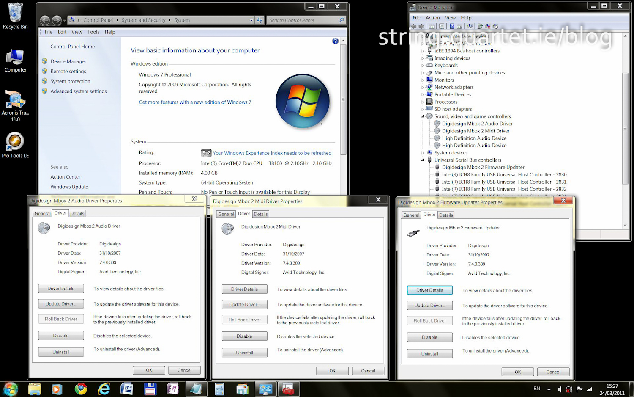This screenshot has height=397, width=634.
Task: Open Advanced system settings link
Action: click(79, 91)
